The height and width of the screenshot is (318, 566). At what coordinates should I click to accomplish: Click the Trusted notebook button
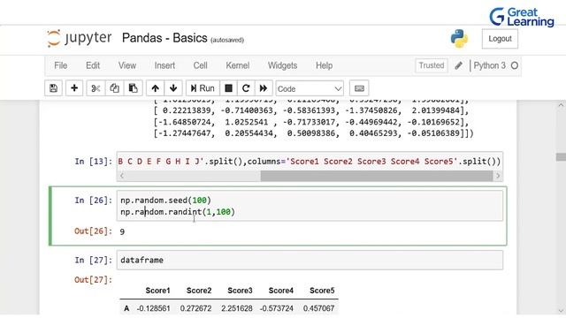[432, 65]
